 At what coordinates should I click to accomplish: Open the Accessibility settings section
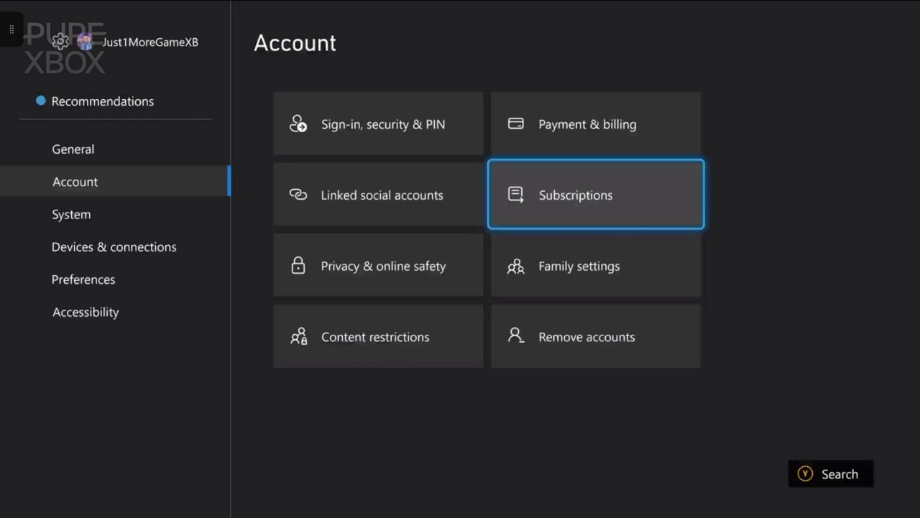86,312
